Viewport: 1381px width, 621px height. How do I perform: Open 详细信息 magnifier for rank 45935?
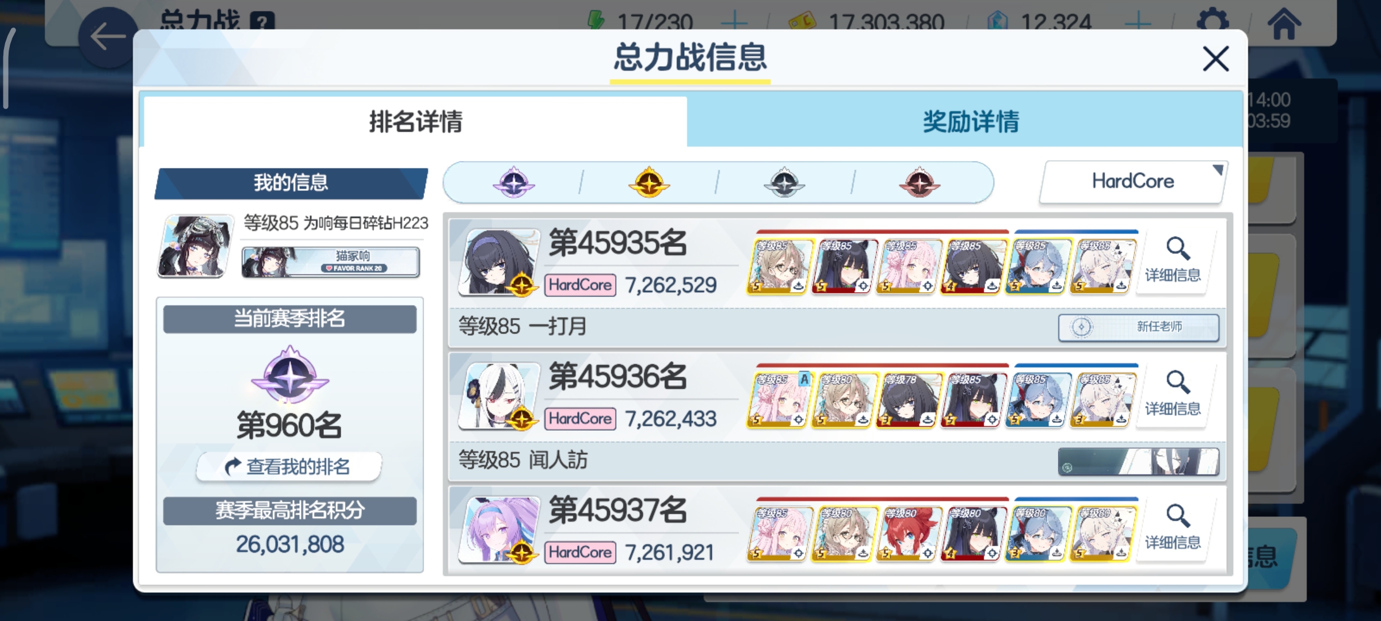coord(1173,261)
